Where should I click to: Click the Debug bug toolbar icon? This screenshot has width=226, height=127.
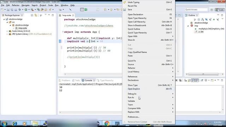click(20, 10)
